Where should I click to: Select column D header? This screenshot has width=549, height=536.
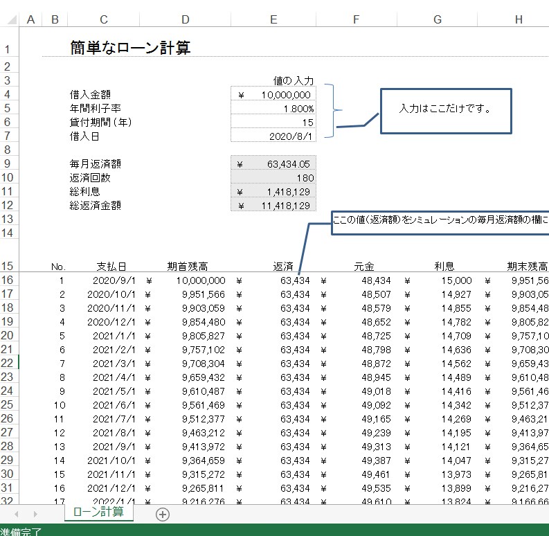point(186,19)
